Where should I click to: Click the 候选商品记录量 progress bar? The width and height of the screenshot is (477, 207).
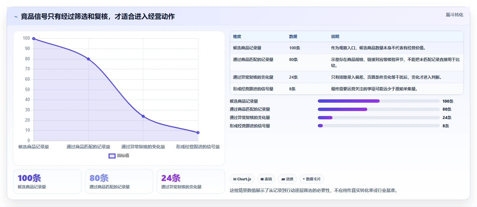click(x=379, y=101)
